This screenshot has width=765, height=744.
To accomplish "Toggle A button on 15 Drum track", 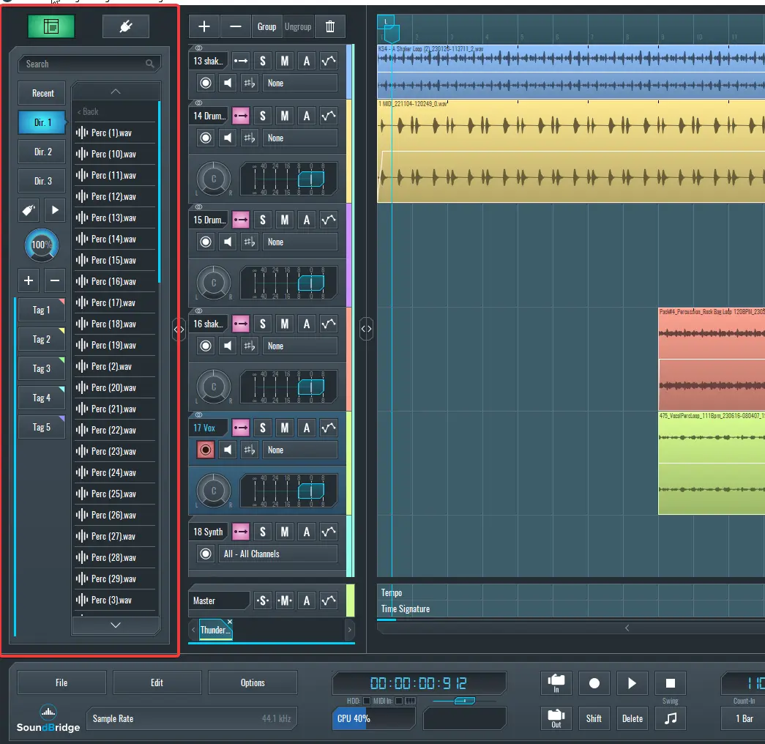I will [307, 220].
